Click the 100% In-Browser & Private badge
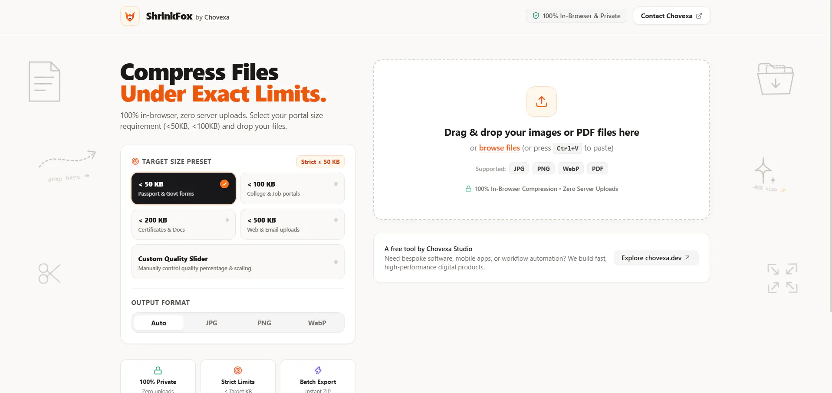Screen dimensions: 832x393 point(576,16)
